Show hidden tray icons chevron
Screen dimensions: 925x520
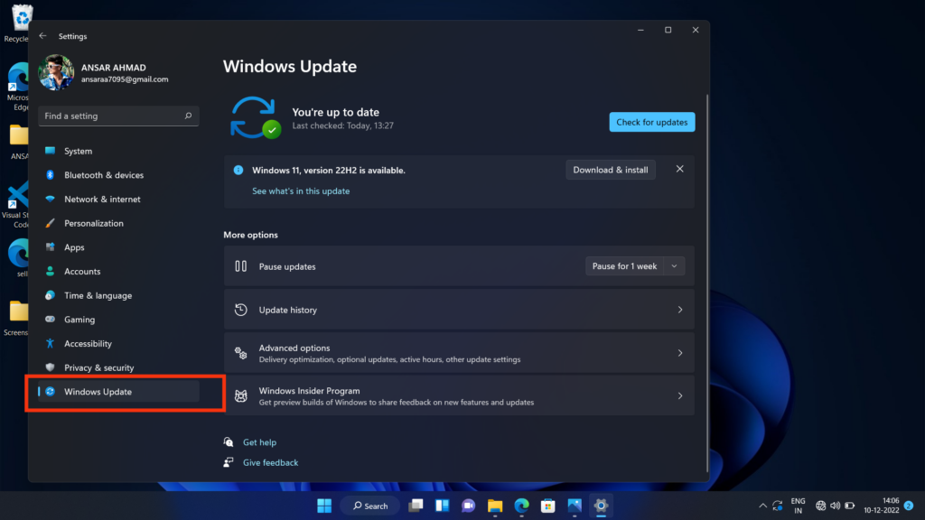[x=762, y=506]
